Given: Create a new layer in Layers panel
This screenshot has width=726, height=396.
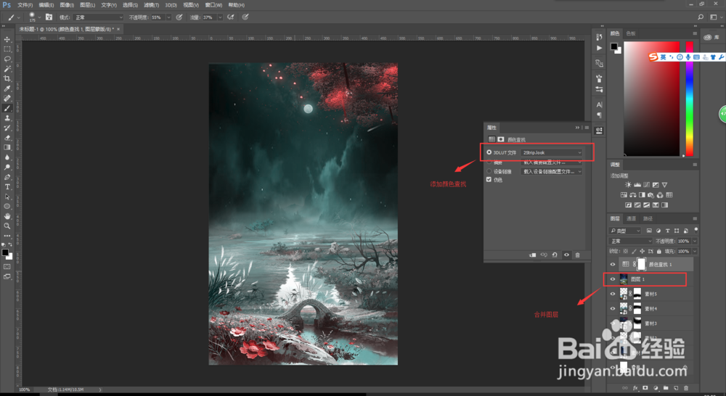Looking at the screenshot, I should tap(676, 388).
